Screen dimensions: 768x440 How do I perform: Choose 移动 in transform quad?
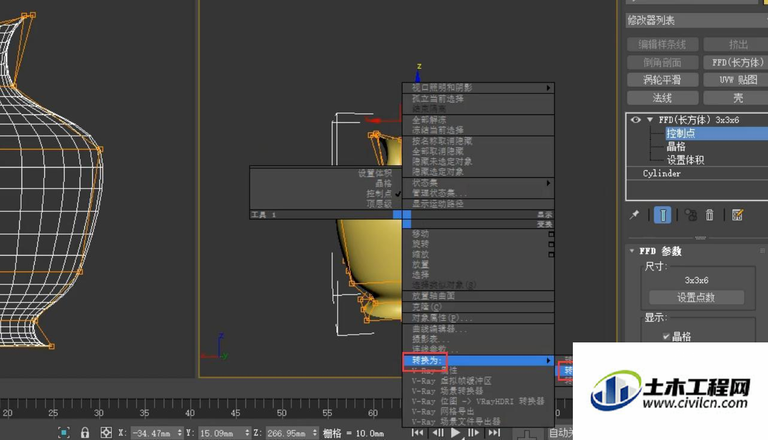coord(478,234)
